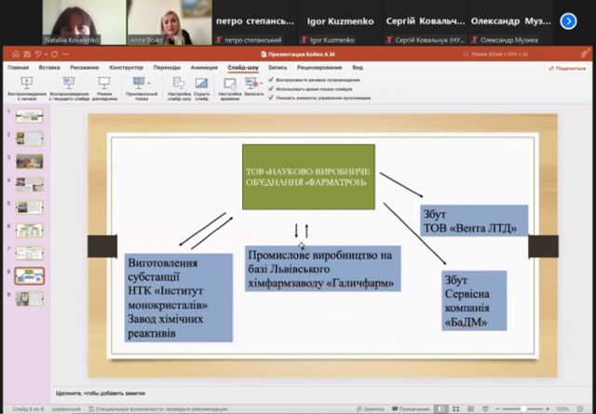Click the zoom in plus button
Screen dimensions: 596x414
coord(548,409)
